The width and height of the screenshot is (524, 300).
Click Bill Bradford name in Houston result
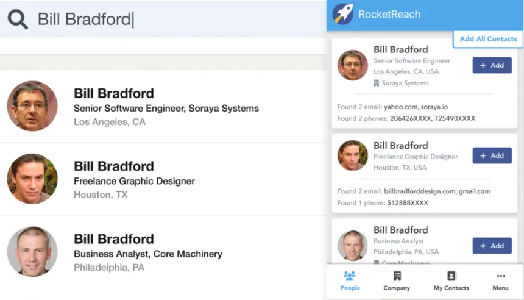pyautogui.click(x=114, y=166)
